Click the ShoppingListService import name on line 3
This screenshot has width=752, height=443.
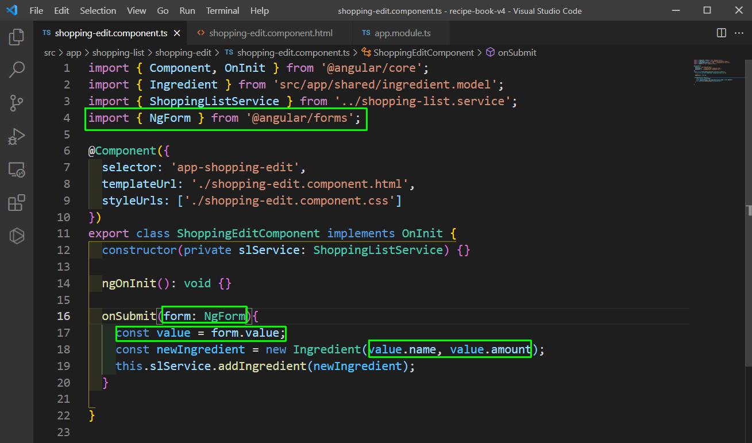214,101
